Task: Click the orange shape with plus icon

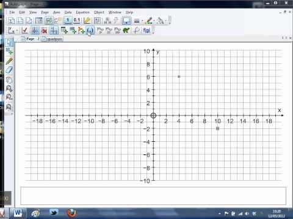Action: [81, 30]
